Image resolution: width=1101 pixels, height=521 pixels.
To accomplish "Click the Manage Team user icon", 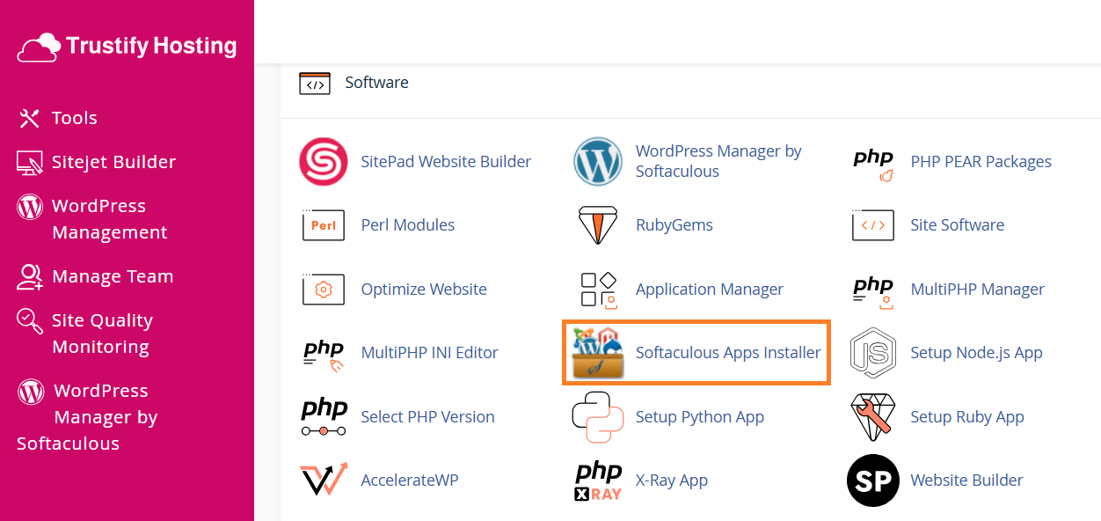I will (30, 276).
